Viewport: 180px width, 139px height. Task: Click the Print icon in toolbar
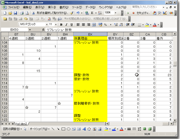click(22, 13)
